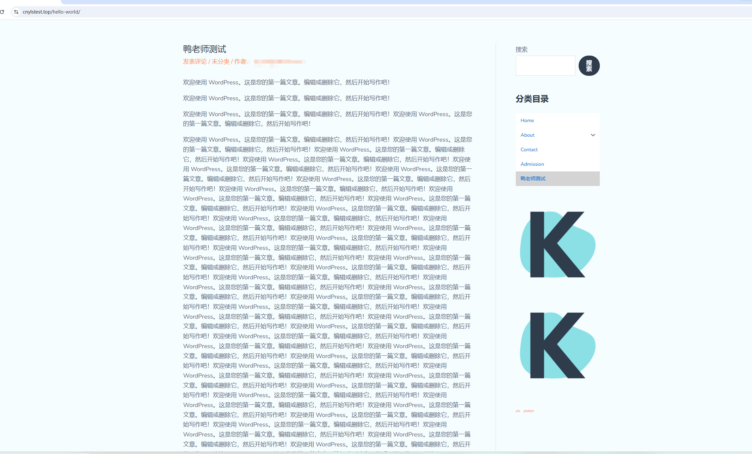Select the URL cnylstest.top/hello-world/ in address bar
This screenshot has height=454, width=752.
pyautogui.click(x=51, y=12)
